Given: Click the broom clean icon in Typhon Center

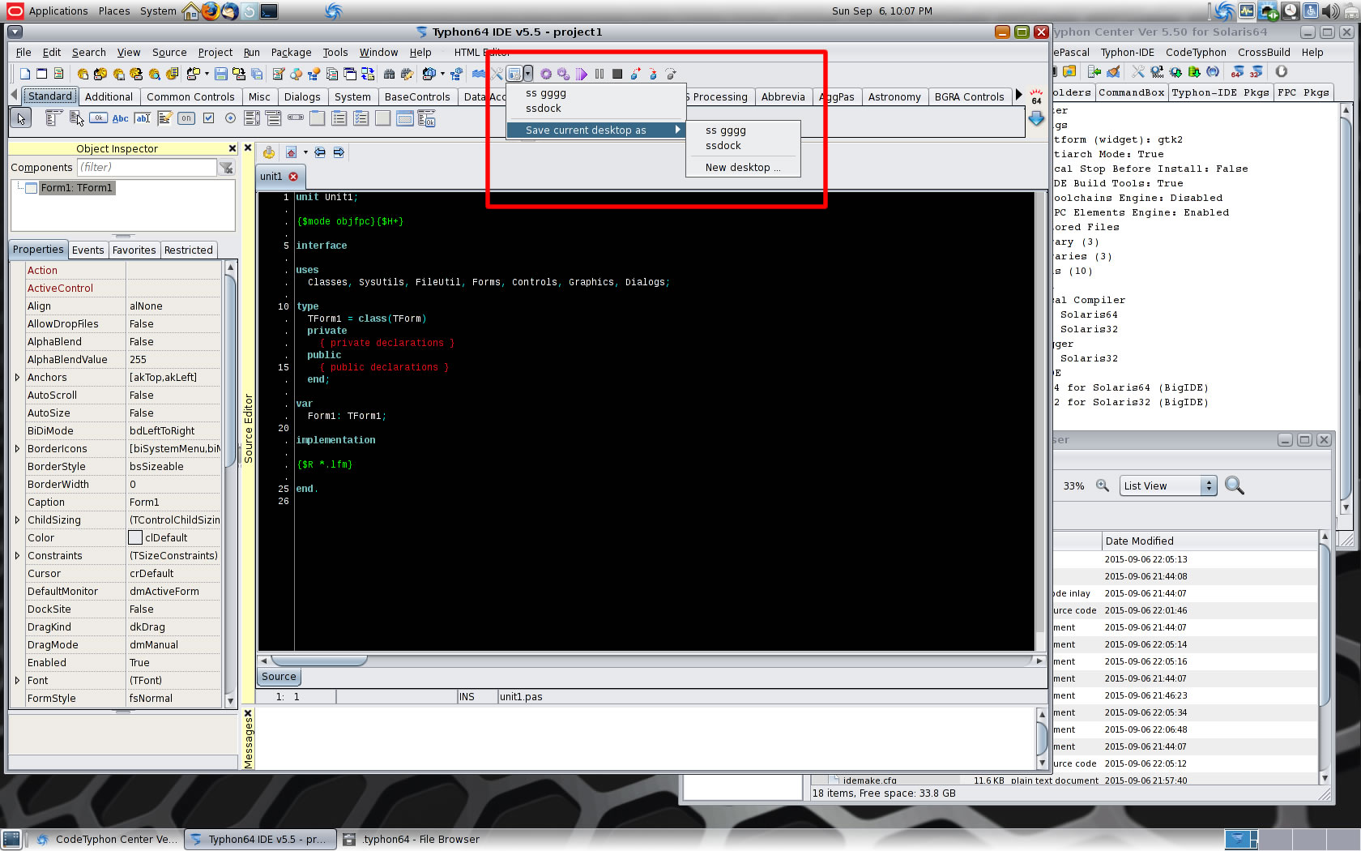Looking at the screenshot, I should 1113,71.
